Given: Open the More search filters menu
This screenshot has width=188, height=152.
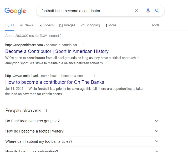Looking at the screenshot, I should [x=111, y=25].
